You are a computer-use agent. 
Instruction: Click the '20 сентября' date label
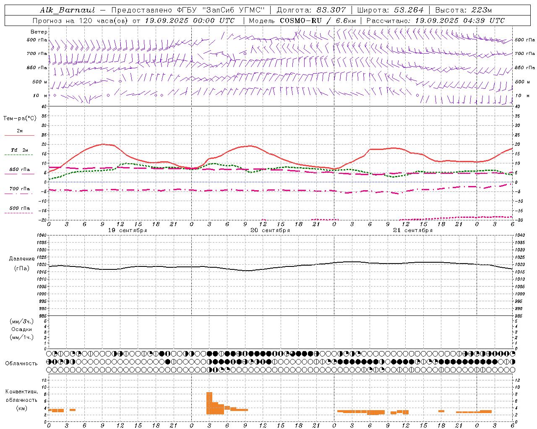tap(270, 230)
